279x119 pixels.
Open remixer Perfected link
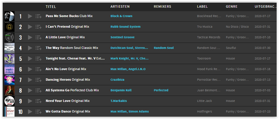[x=161, y=90]
